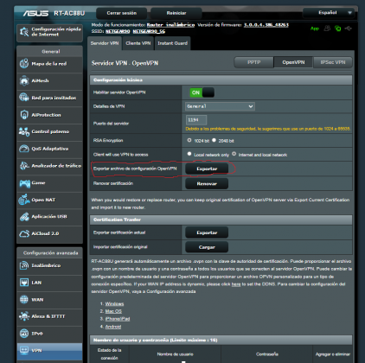Click the Reiniciar button
This screenshot has width=365, height=363.
176,13
